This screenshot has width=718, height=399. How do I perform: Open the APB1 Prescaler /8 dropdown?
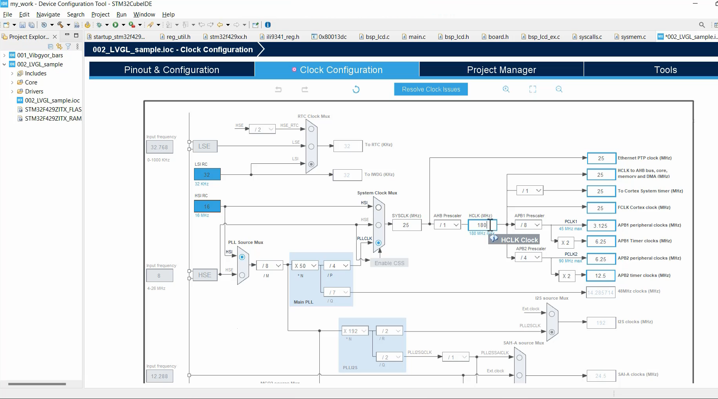pyautogui.click(x=528, y=225)
